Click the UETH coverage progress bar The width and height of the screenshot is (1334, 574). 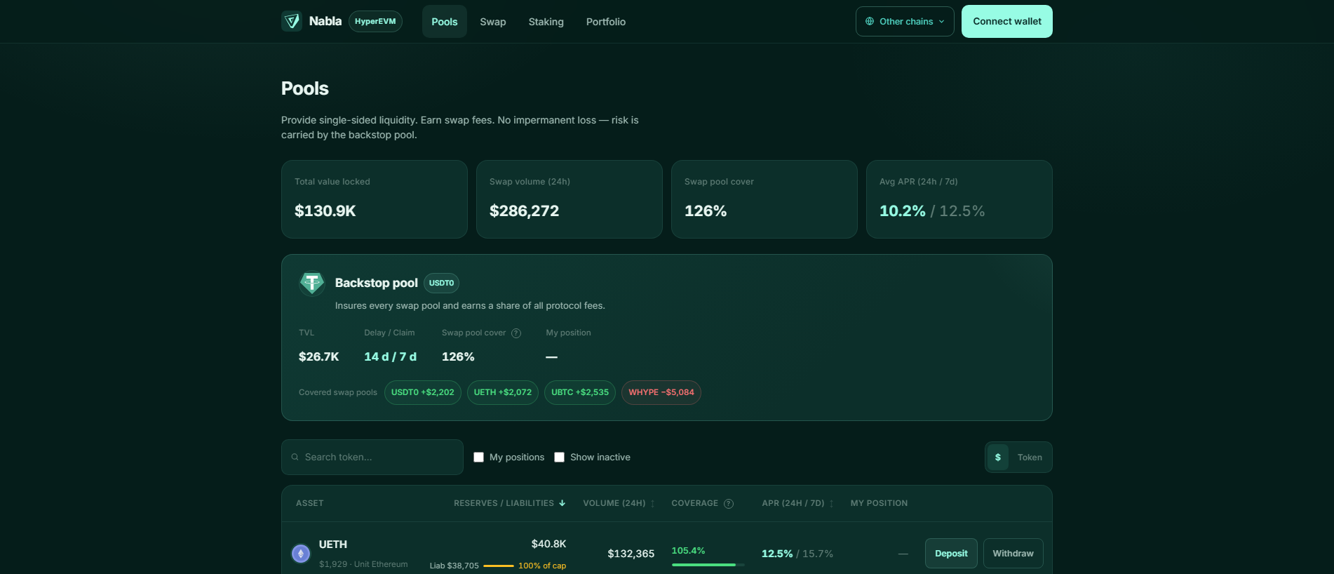708,565
